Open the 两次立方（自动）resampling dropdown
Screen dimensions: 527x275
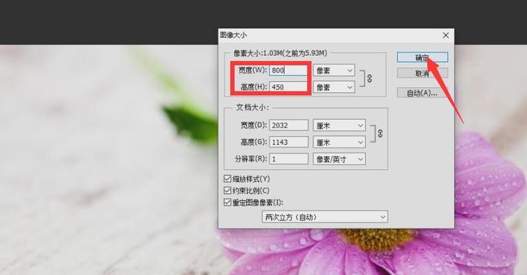point(325,217)
